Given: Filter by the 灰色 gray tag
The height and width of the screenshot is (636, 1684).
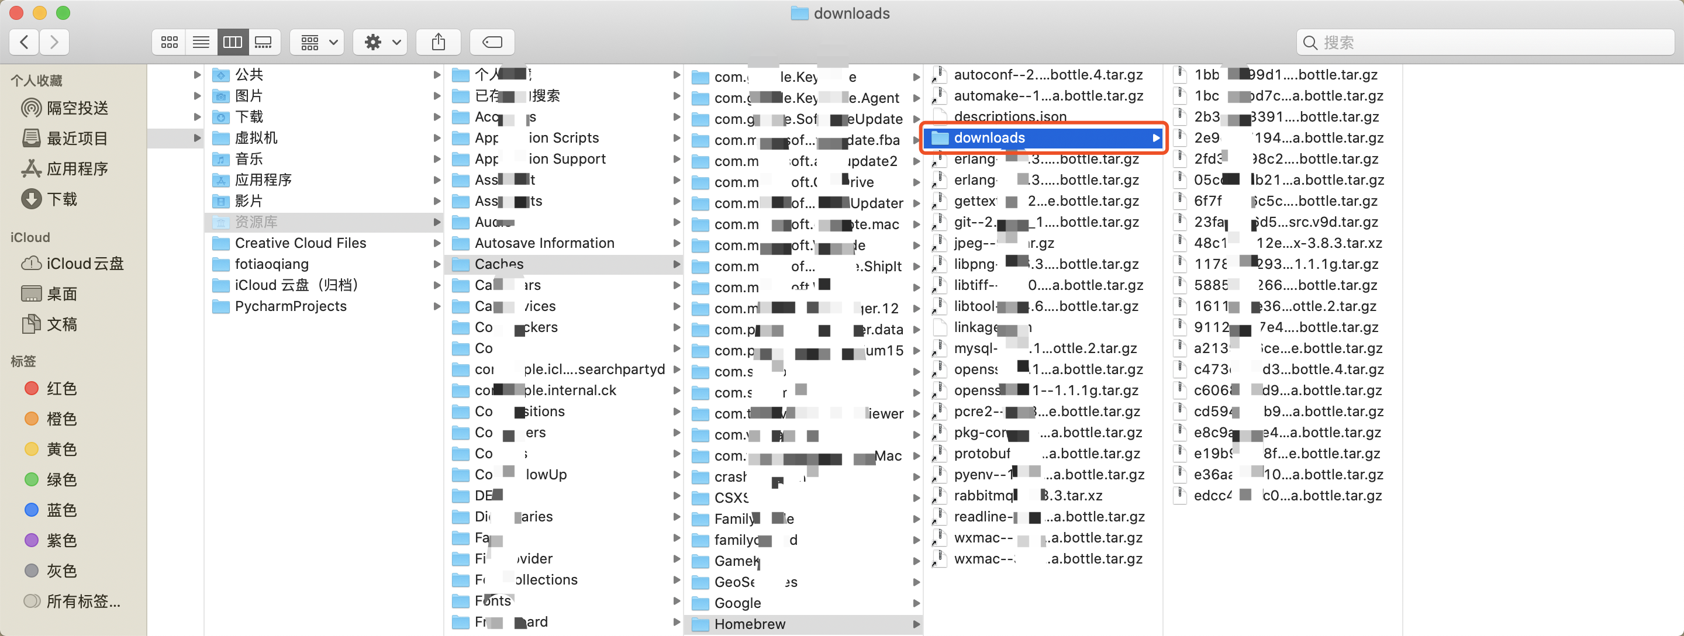Looking at the screenshot, I should coord(51,571).
